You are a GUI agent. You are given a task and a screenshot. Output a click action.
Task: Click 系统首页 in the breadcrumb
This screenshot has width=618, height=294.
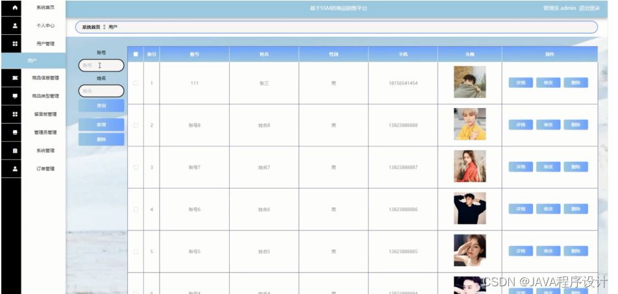click(91, 27)
